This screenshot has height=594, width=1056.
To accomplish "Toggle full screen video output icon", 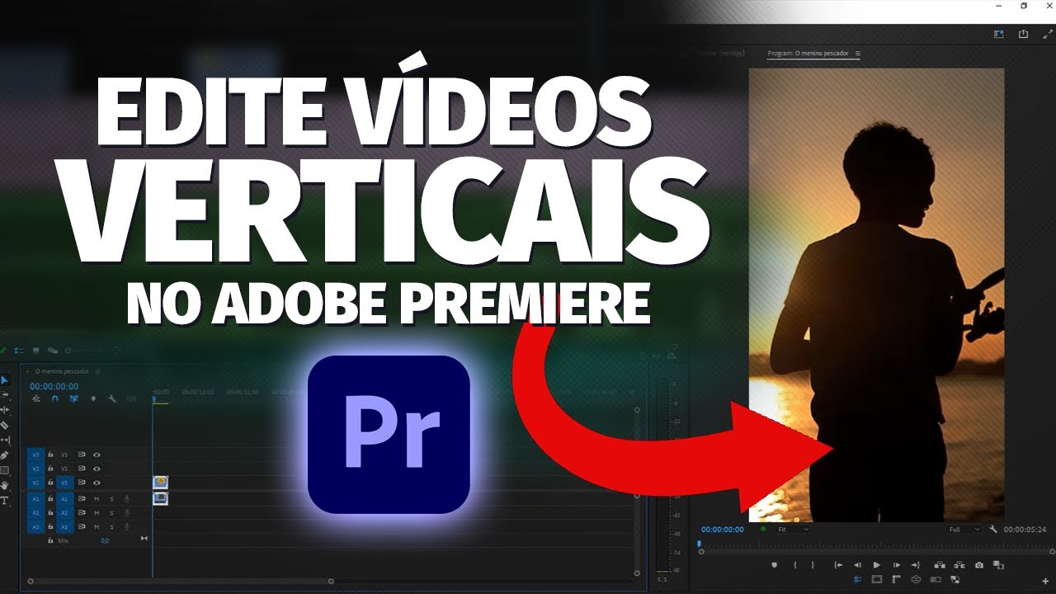I will (1048, 34).
